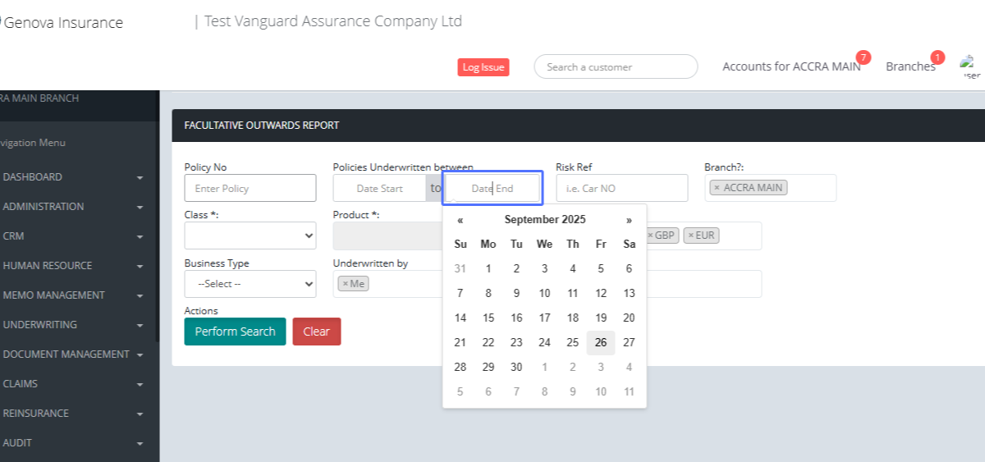Go to next month in calendar
The height and width of the screenshot is (462, 985).
[629, 220]
